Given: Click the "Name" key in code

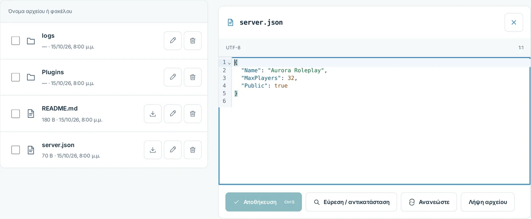Looking at the screenshot, I should point(251,70).
